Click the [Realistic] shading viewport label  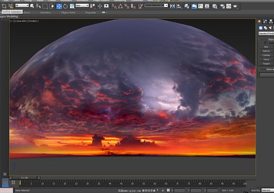click(x=34, y=21)
